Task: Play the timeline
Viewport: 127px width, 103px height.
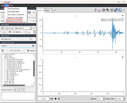Action: coord(56,99)
